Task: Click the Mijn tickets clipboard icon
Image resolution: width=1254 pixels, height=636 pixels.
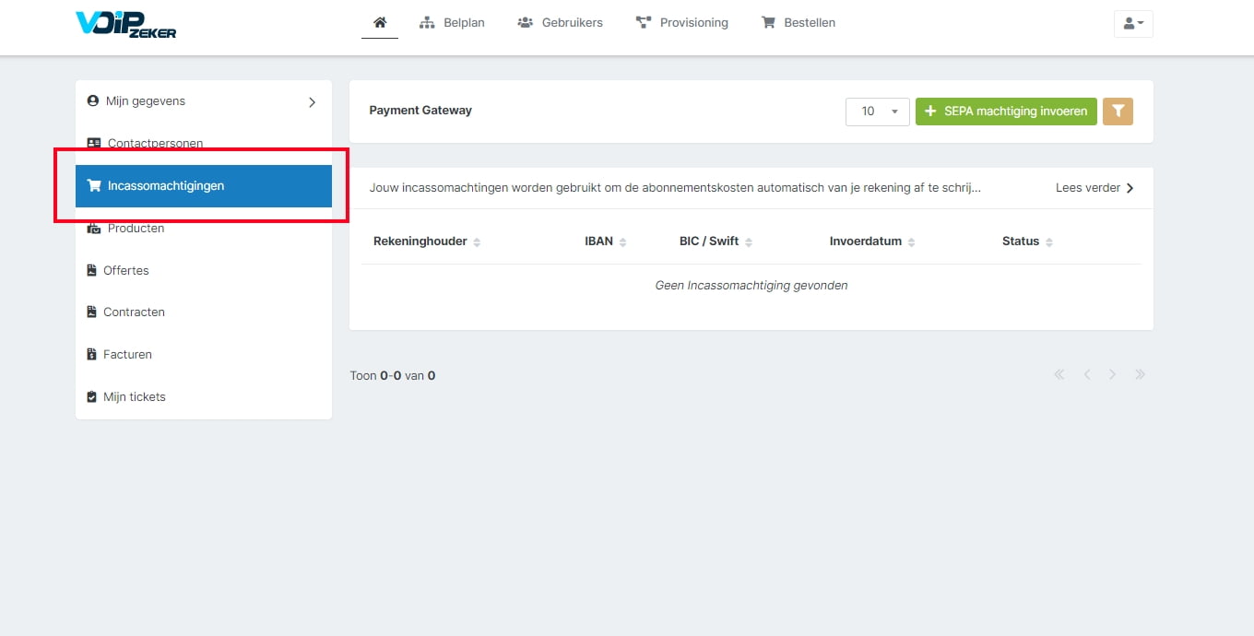Action: click(91, 397)
